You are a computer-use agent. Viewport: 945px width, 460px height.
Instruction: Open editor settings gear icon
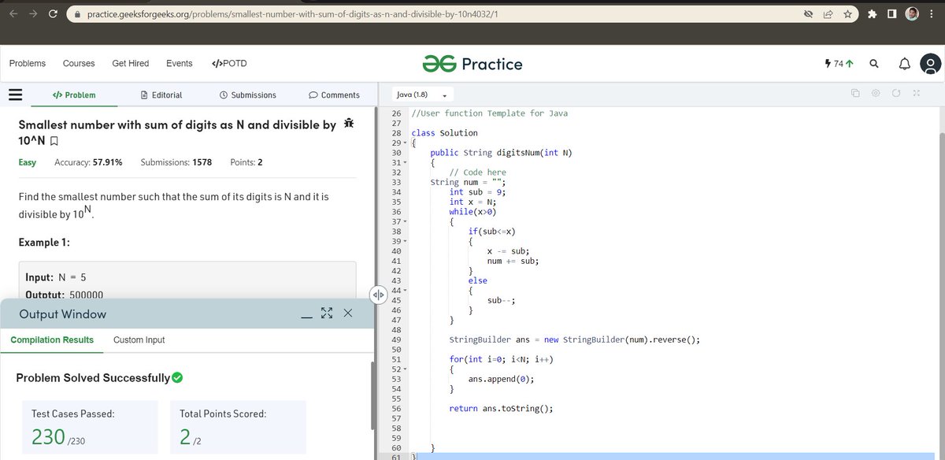[876, 94]
